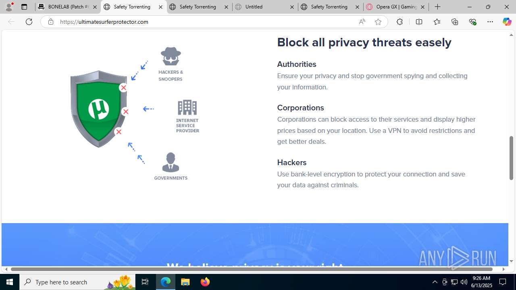Switch to the second Safety Torrenting tab
This screenshot has width=516, height=290.
point(199,7)
